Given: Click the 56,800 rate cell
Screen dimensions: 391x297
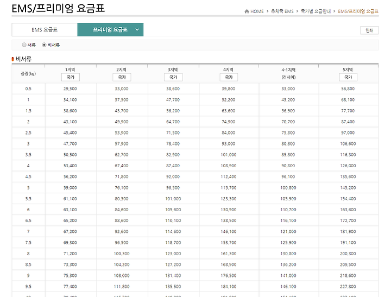Looking at the screenshot, I should pos(348,89).
